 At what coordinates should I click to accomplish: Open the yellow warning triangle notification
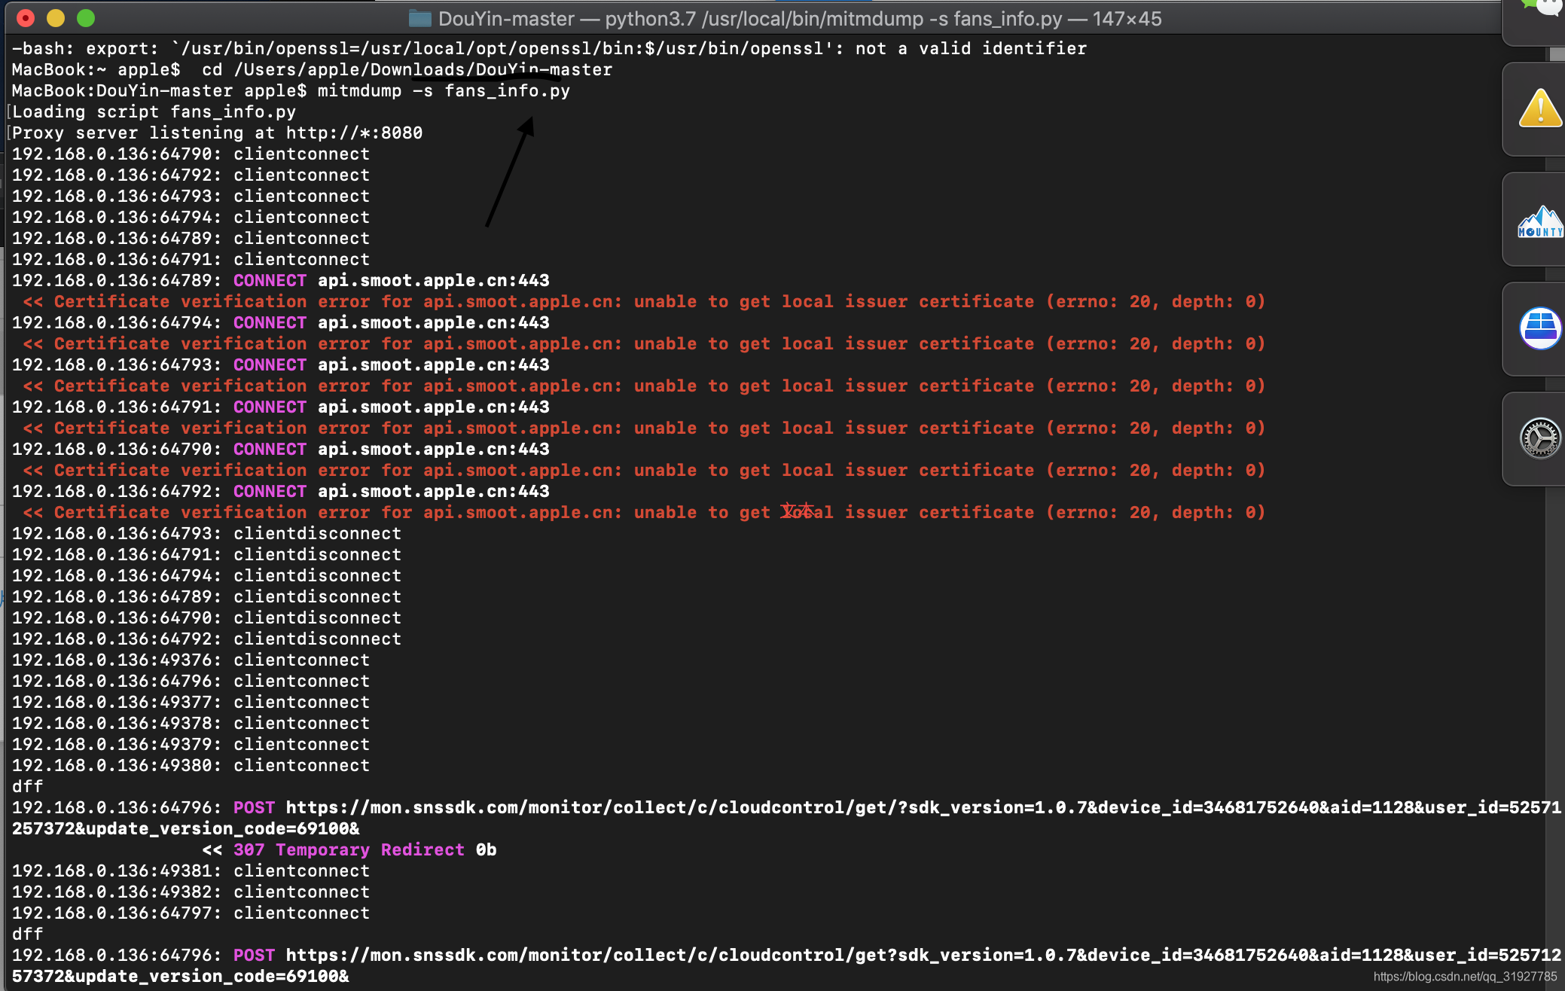[x=1540, y=109]
